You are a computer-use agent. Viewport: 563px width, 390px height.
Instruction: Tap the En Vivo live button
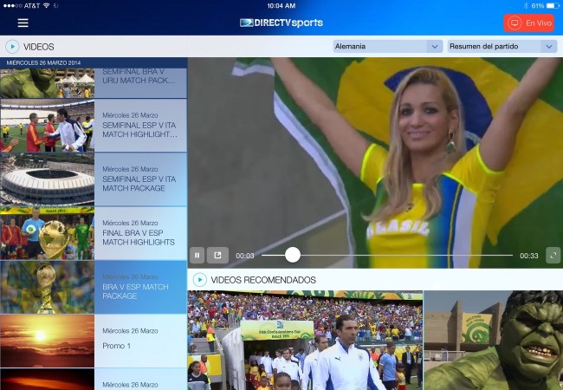(x=528, y=23)
